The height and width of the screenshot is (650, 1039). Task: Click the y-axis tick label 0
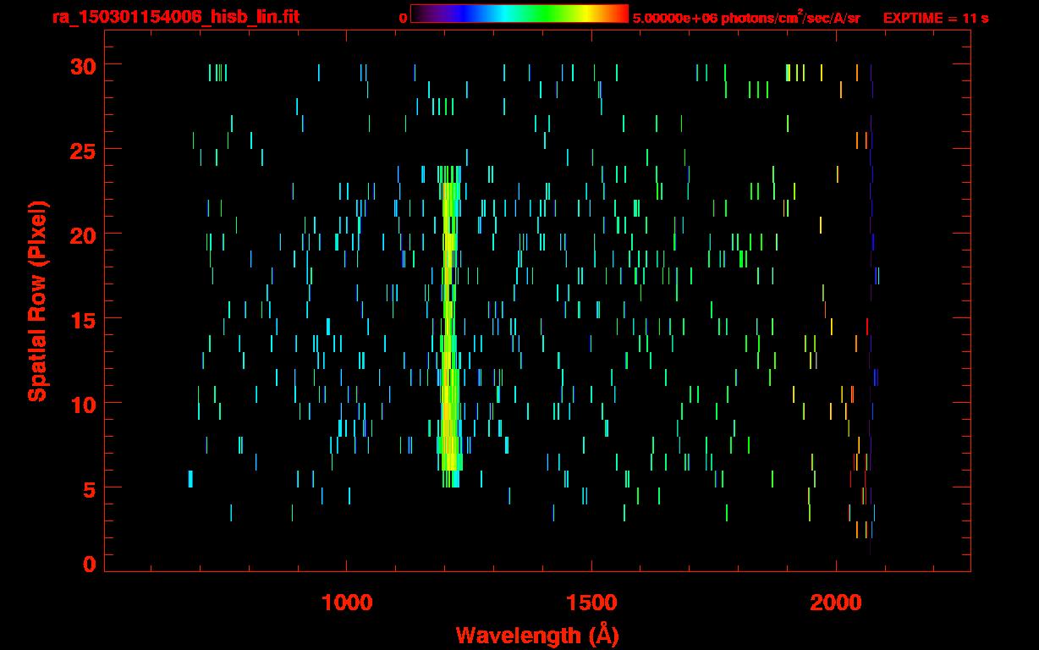click(x=89, y=565)
